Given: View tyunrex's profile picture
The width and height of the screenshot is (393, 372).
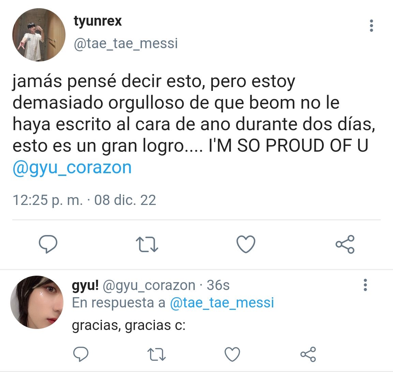Looking at the screenshot, I should (39, 35).
